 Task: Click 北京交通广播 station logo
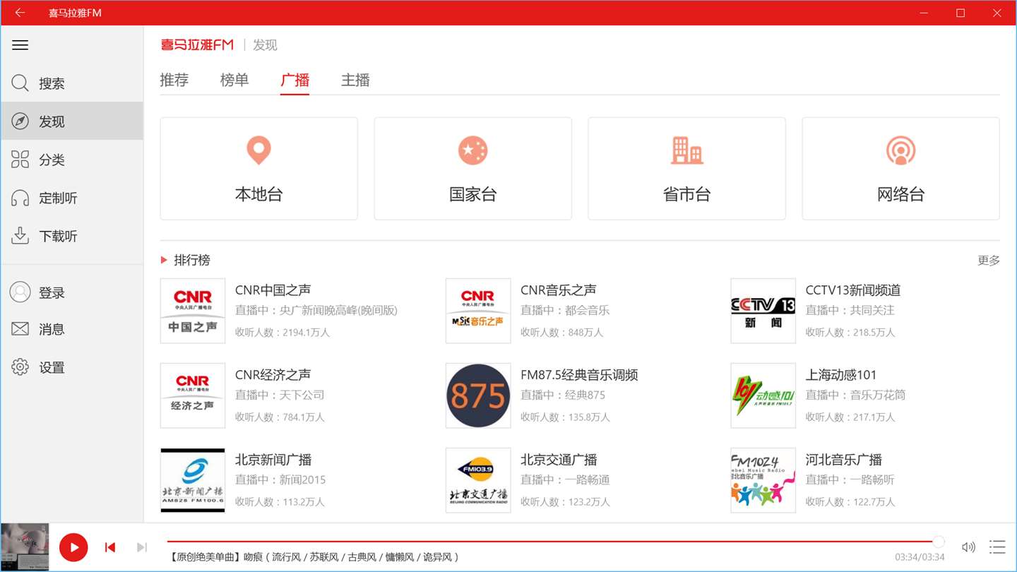click(x=478, y=480)
